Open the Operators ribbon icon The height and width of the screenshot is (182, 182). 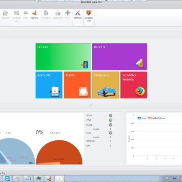(58, 15)
